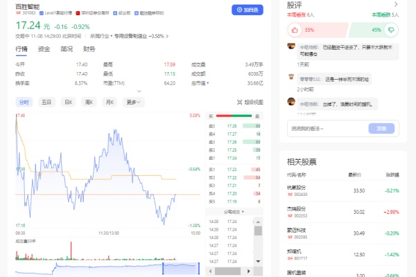
Task: Click the first commenter's avatar
Action: pyautogui.click(x=291, y=46)
